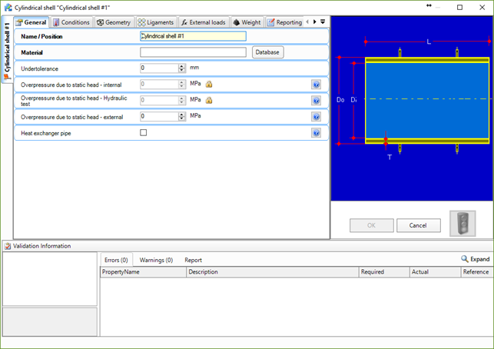
Task: Click the Required column header
Action: pos(384,272)
